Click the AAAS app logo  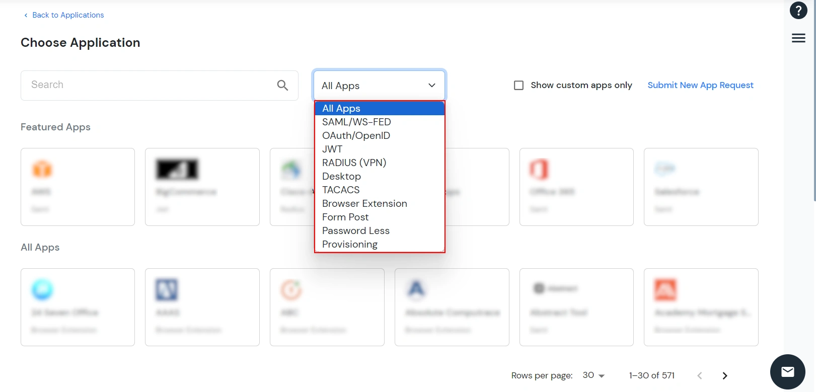click(167, 289)
